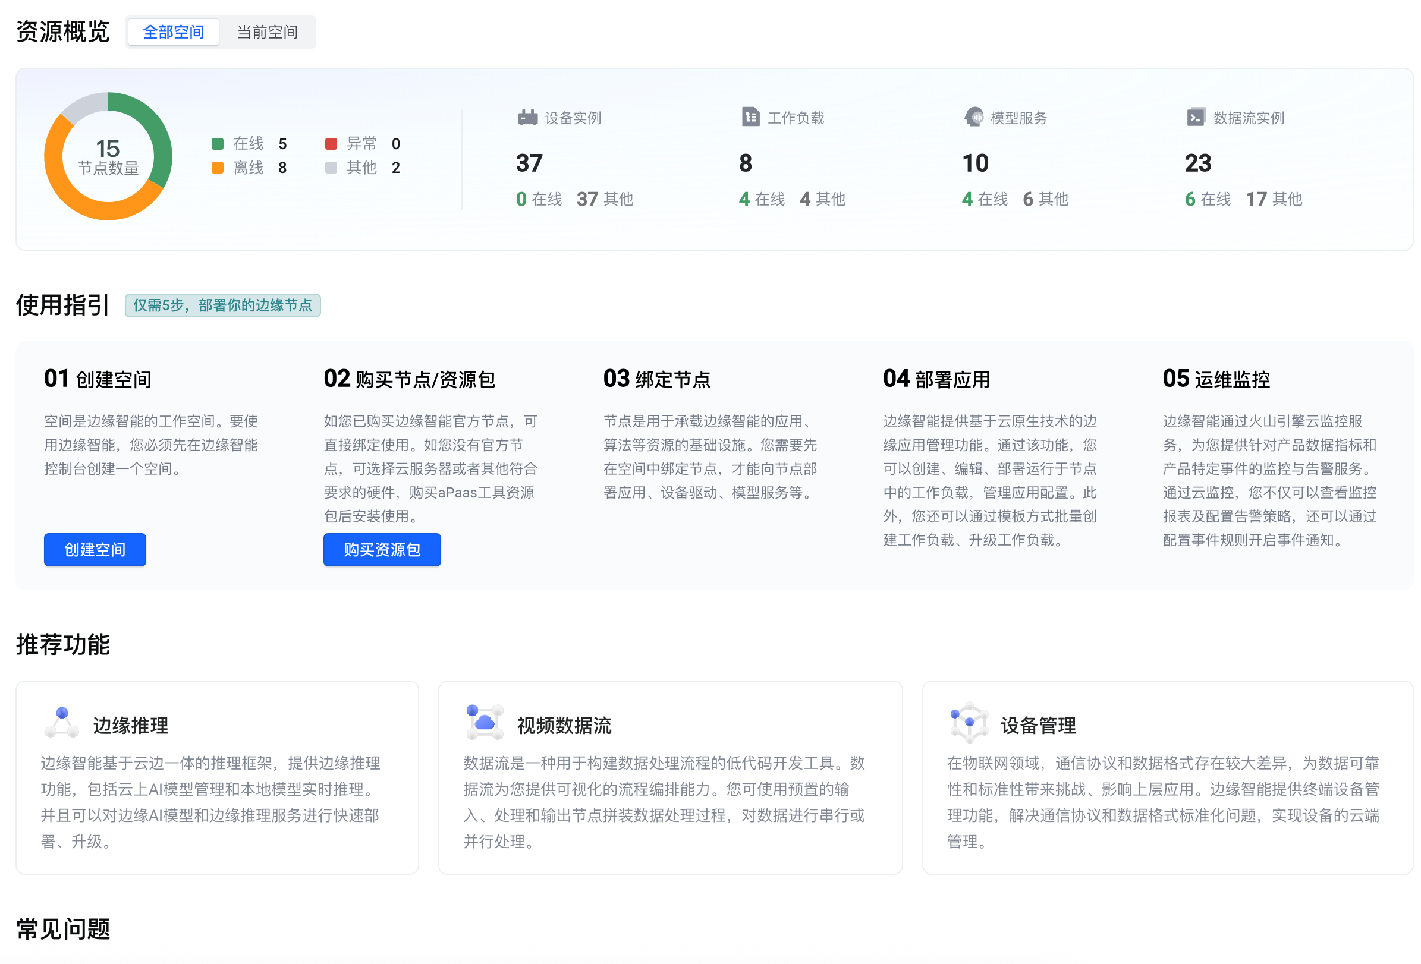Click gray 其他 legend swatch
This screenshot has height=964, width=1421.
point(331,168)
